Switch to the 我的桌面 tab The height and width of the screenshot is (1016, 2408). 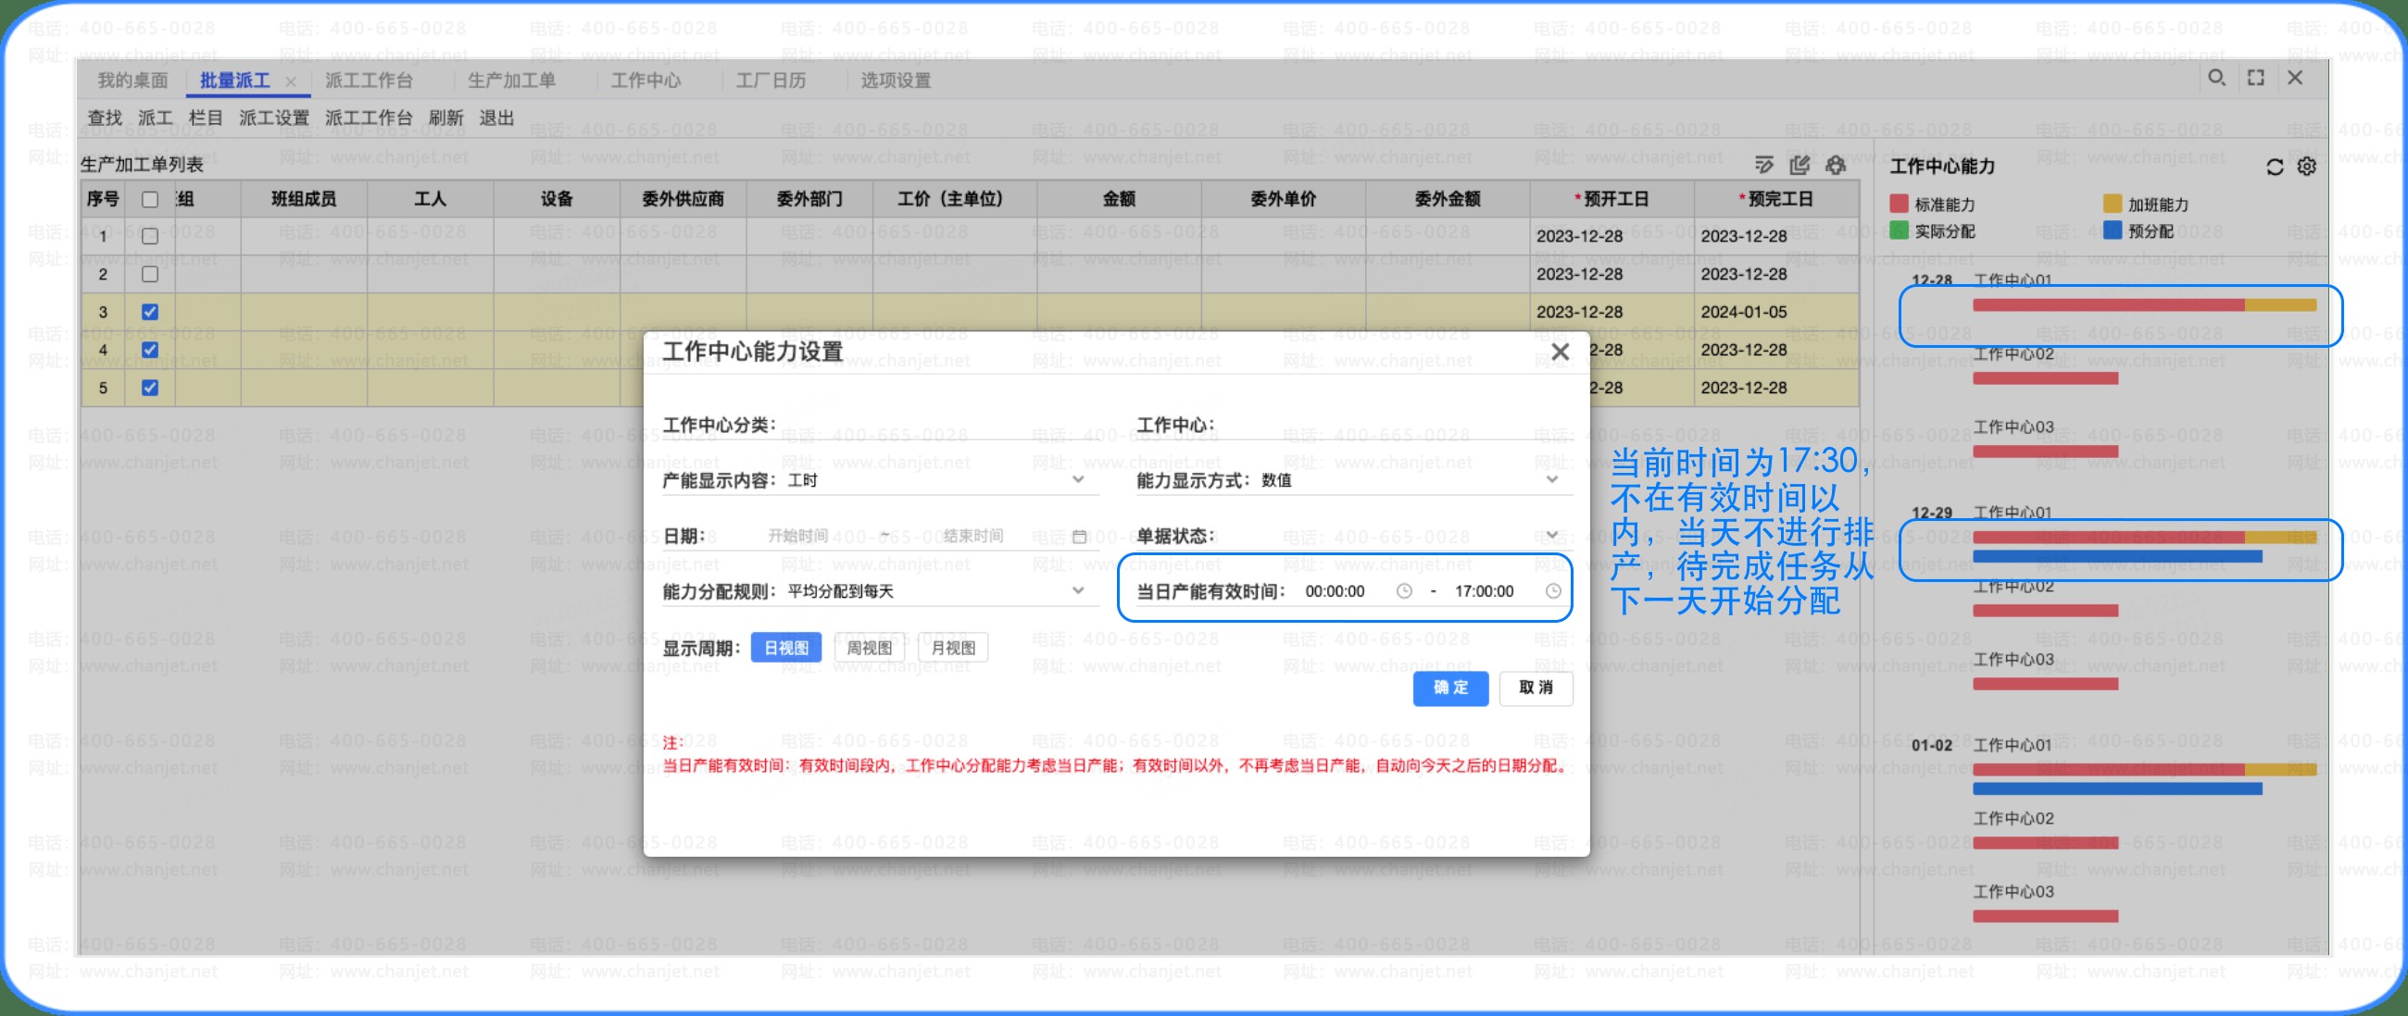click(x=132, y=81)
